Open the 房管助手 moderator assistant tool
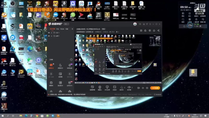This screenshot has height=118, width=209. (x=60, y=66)
